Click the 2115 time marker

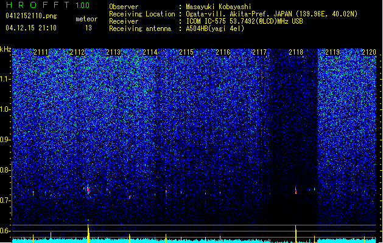click(x=186, y=52)
